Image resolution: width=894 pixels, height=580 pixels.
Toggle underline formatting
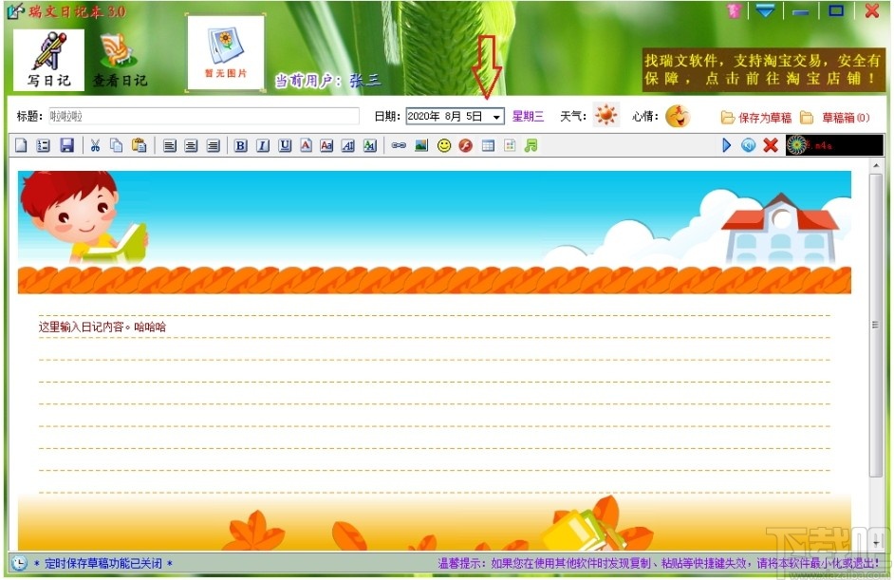coord(285,146)
